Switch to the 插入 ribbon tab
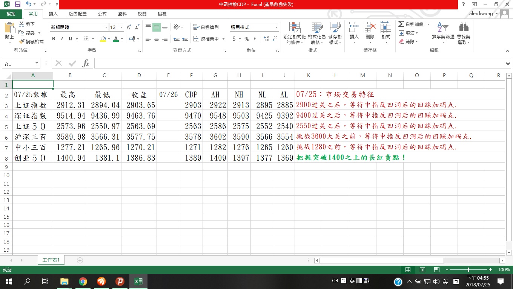Viewport: 513px width, 289px height. [53, 14]
